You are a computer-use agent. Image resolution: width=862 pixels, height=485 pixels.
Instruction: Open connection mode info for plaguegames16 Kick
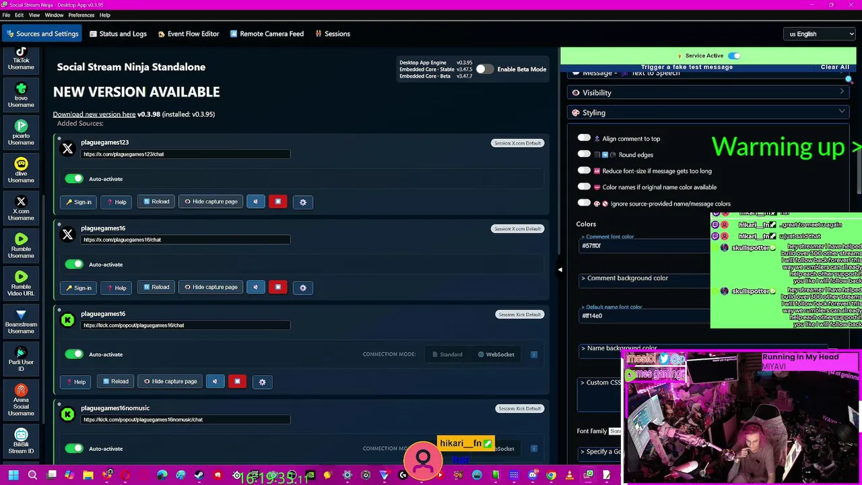pos(534,354)
